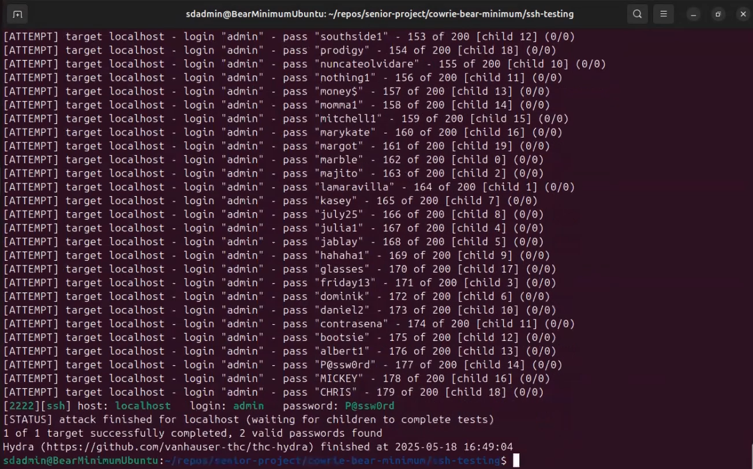This screenshot has width=753, height=469.
Task: Open the terminal hamburger menu
Action: [664, 14]
